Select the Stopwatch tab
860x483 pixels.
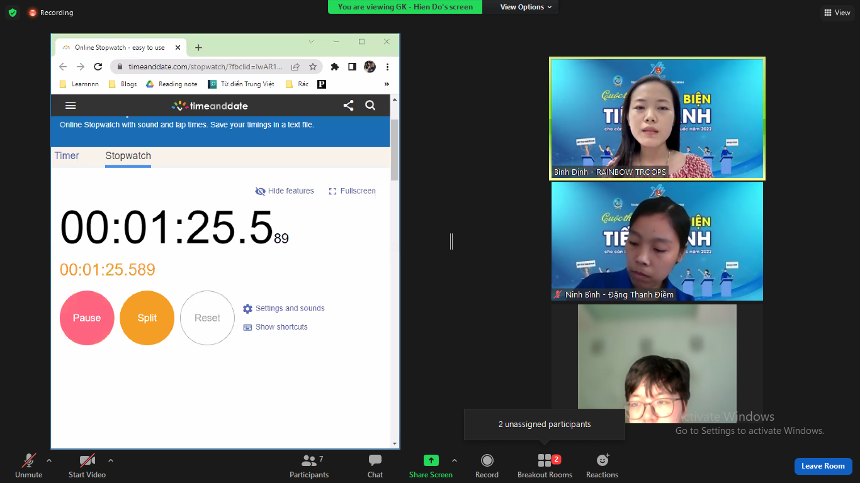[128, 156]
